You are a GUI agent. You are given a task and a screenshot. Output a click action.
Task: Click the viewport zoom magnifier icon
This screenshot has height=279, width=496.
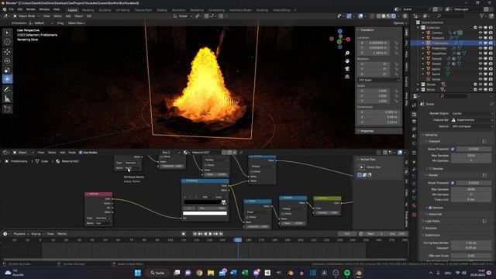(x=347, y=53)
